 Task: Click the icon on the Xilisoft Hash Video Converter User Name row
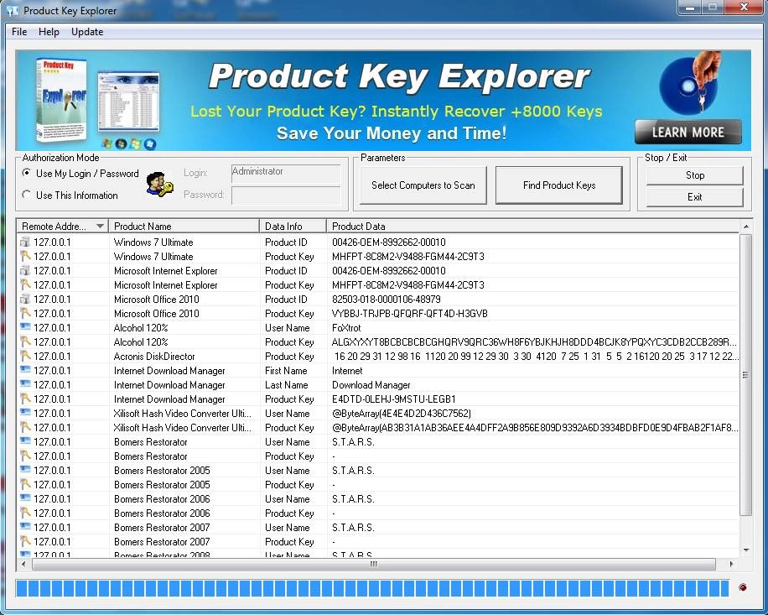(x=25, y=413)
